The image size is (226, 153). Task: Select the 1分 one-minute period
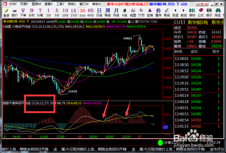pos(48,13)
